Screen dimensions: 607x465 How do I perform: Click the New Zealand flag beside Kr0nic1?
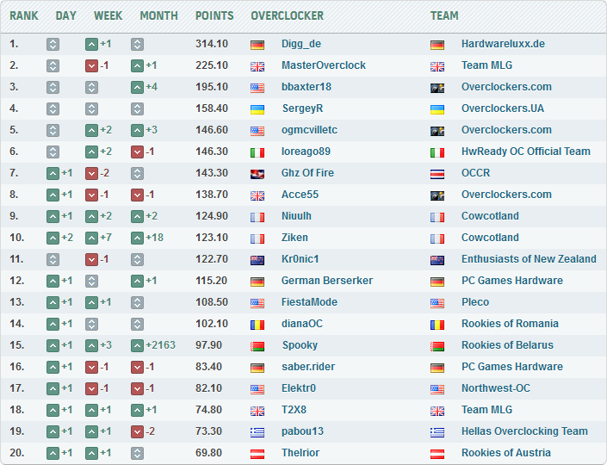(257, 259)
